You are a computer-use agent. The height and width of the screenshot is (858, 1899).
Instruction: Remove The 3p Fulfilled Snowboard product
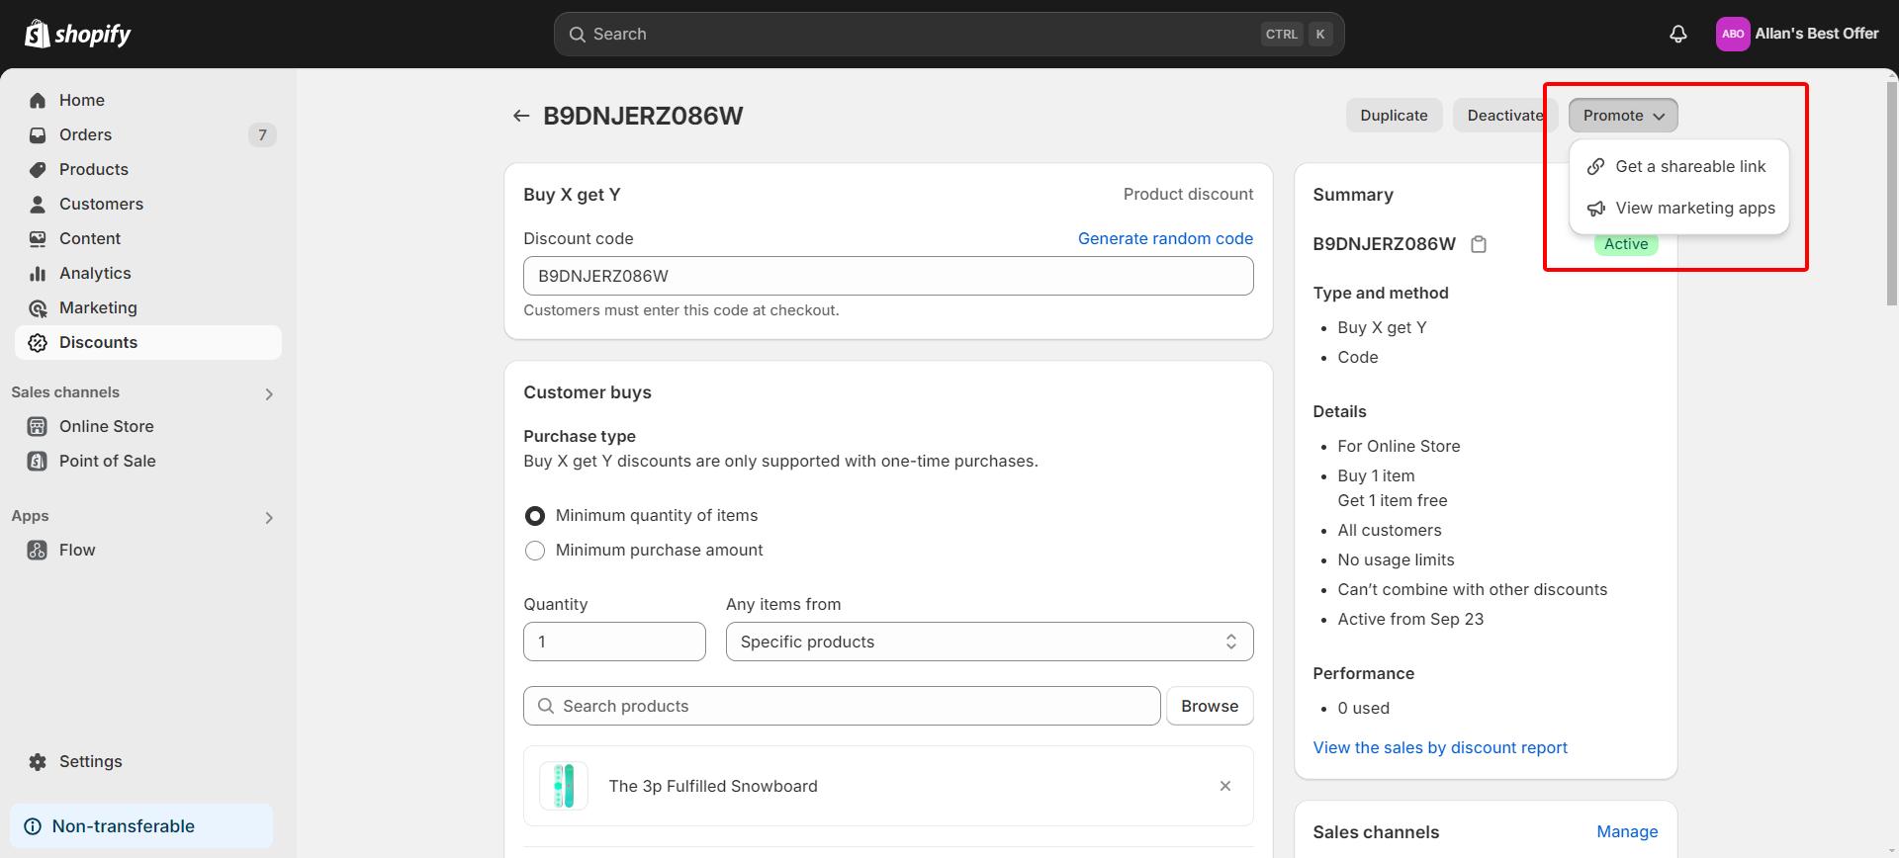tap(1224, 786)
